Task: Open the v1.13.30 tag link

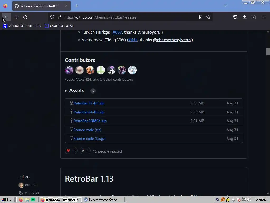Action: (x=32, y=193)
